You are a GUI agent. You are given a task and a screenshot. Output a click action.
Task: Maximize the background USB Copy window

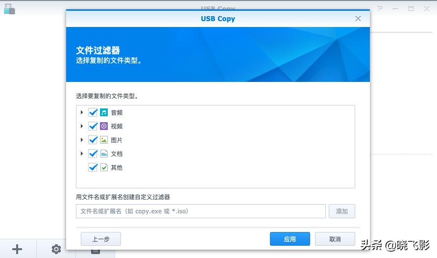411,9
